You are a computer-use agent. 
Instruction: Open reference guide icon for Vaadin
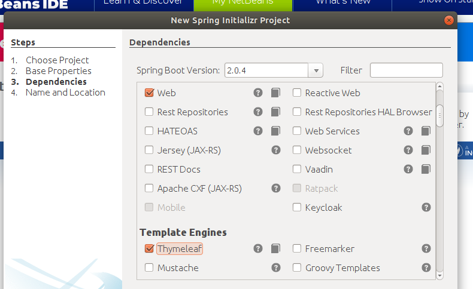(426, 169)
